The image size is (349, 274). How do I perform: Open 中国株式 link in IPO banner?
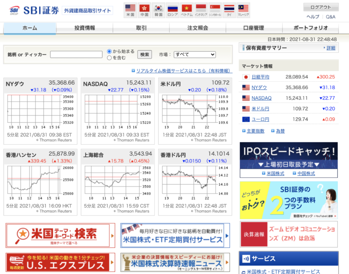[306, 173]
